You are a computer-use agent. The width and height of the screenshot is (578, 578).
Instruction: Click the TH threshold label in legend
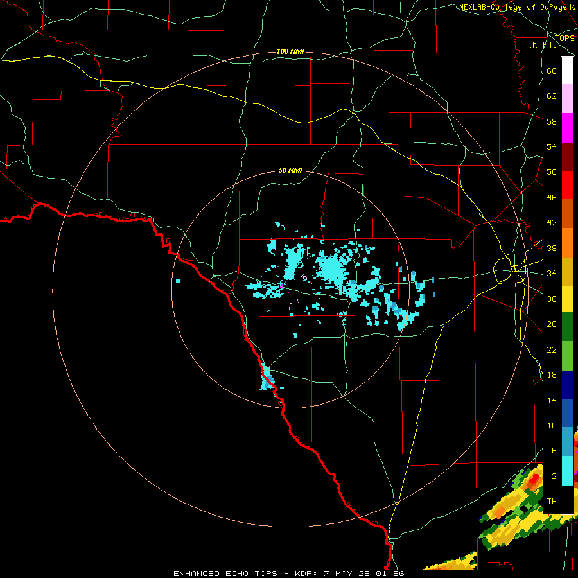coord(552,502)
